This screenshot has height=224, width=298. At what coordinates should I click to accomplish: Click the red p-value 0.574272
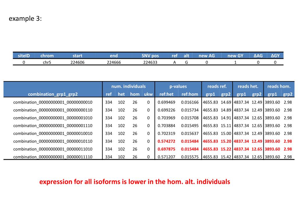[x=166, y=141]
